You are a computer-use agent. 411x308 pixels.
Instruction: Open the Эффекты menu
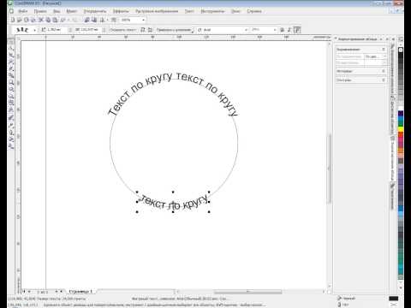click(121, 11)
